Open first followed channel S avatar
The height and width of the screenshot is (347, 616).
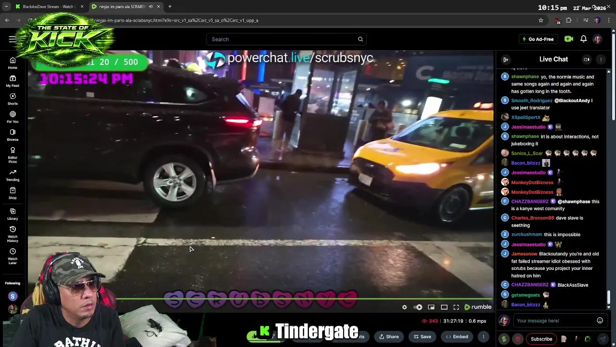point(13,296)
